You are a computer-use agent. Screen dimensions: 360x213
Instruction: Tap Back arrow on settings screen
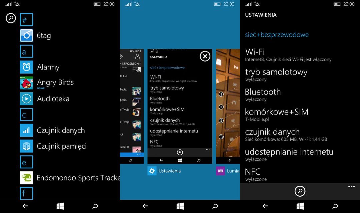(x=265, y=206)
